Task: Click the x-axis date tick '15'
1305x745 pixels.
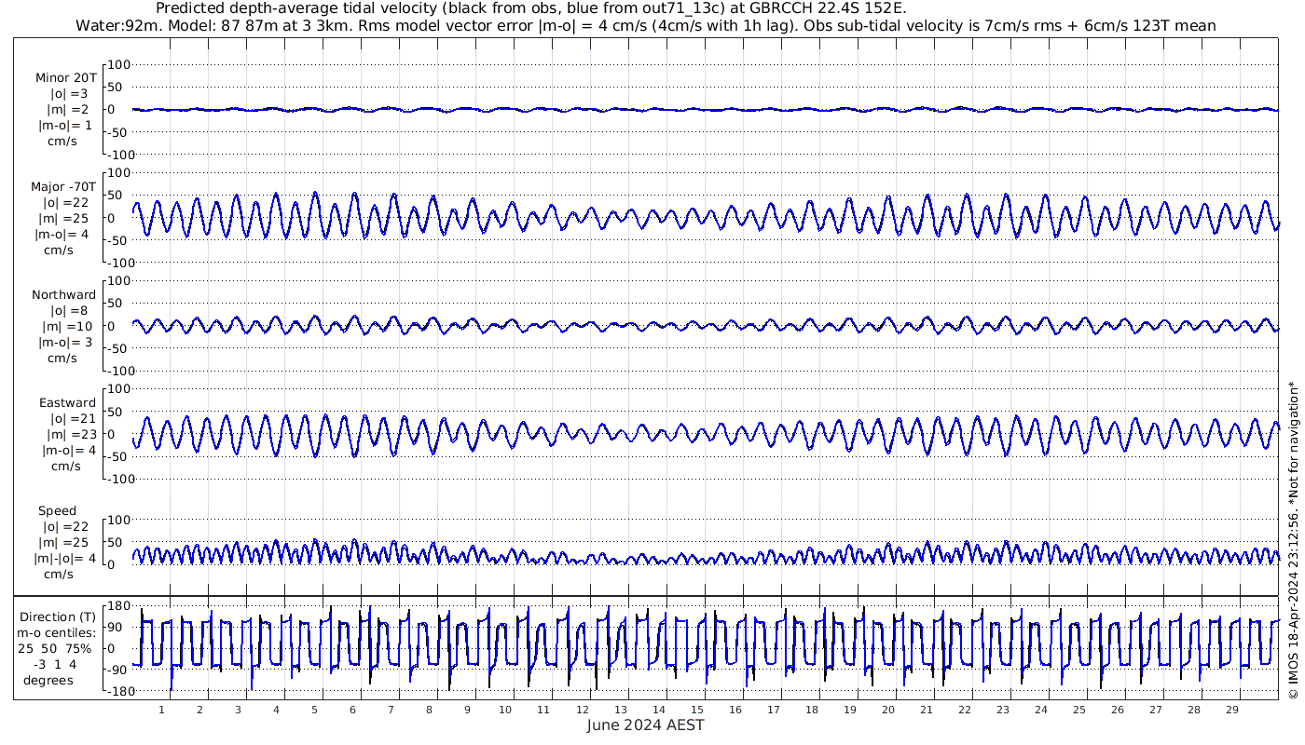Action: tap(696, 710)
